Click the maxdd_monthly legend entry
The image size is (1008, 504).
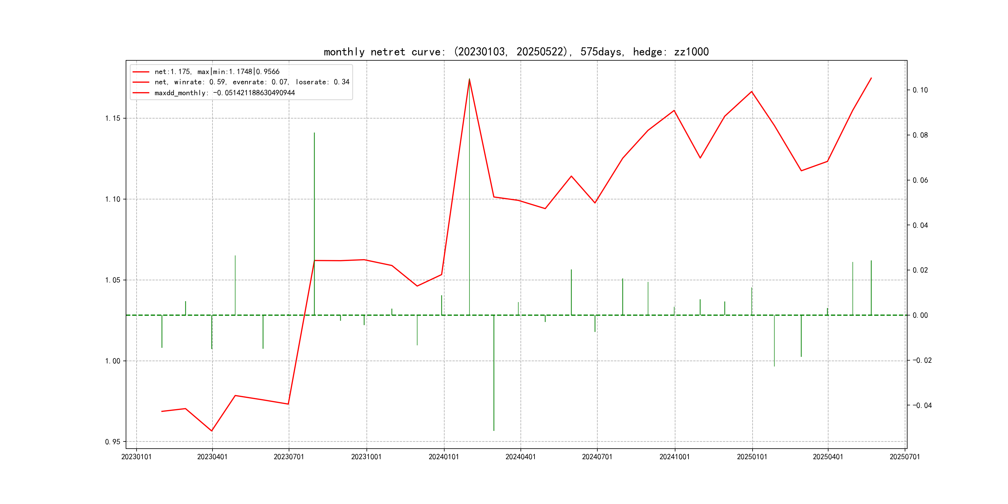(224, 93)
